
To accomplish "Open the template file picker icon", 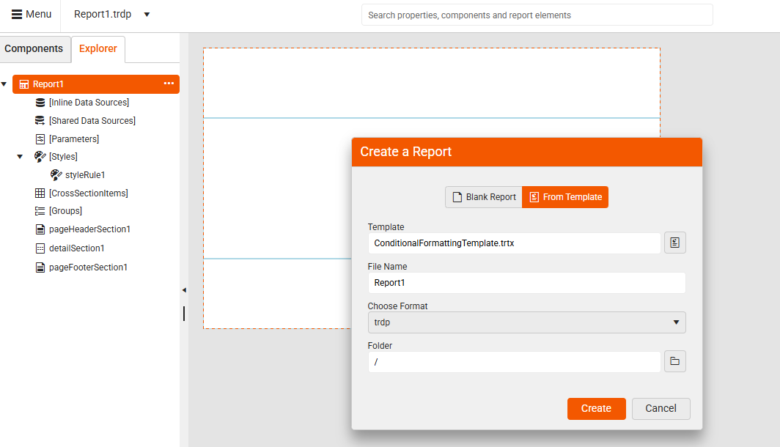I will (674, 242).
